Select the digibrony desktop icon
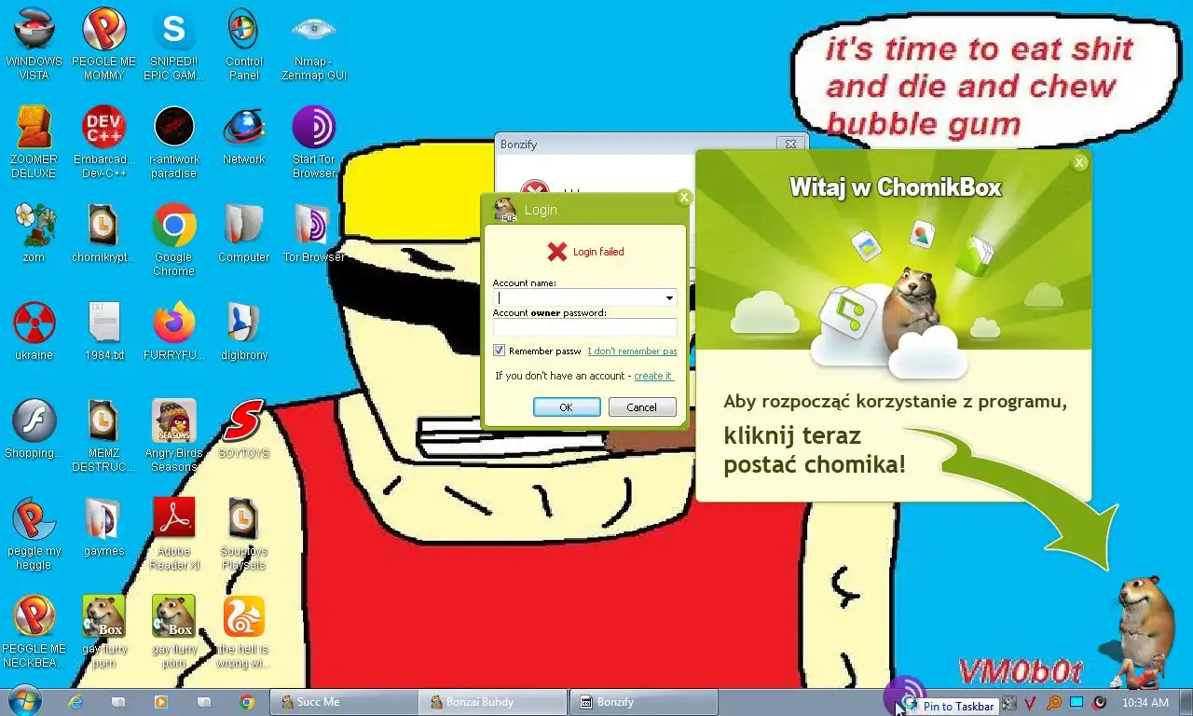The width and height of the screenshot is (1193, 716). pyautogui.click(x=244, y=331)
